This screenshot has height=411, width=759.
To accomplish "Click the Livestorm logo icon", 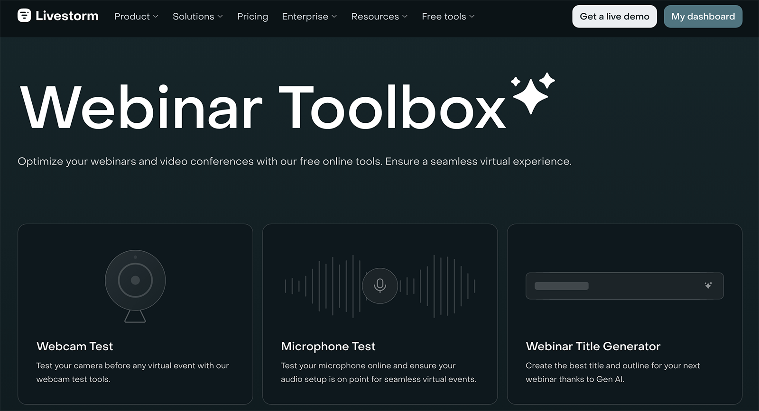I will pos(24,16).
